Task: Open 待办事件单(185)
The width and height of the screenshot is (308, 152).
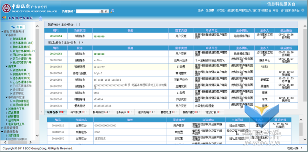Action: [x=23, y=43]
